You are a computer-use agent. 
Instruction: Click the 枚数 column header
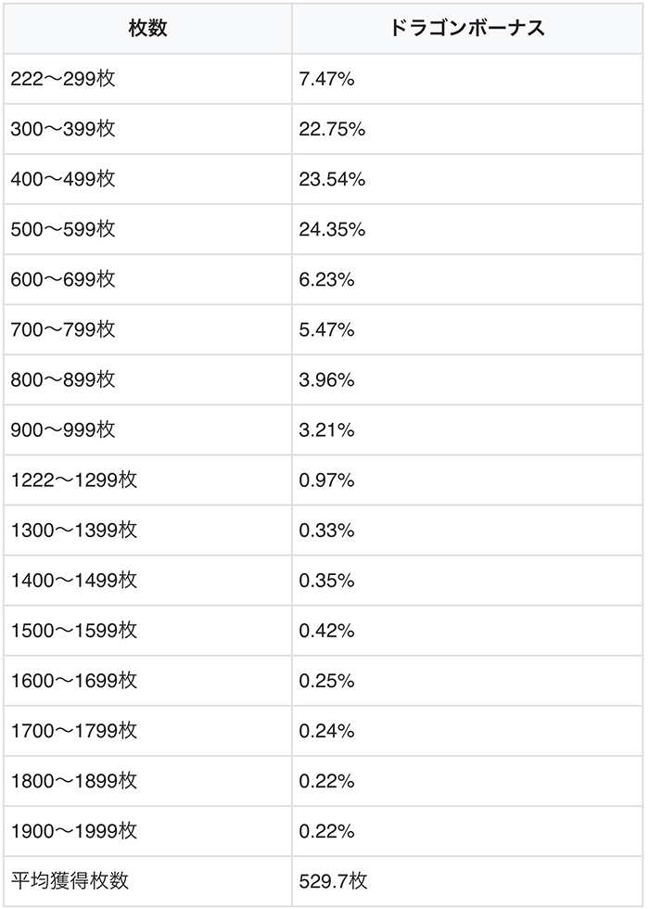point(147,28)
